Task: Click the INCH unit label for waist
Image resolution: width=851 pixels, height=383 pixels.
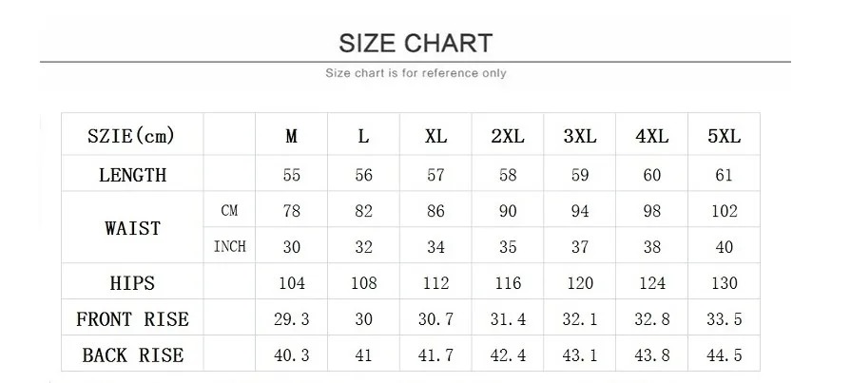Action: 229,247
